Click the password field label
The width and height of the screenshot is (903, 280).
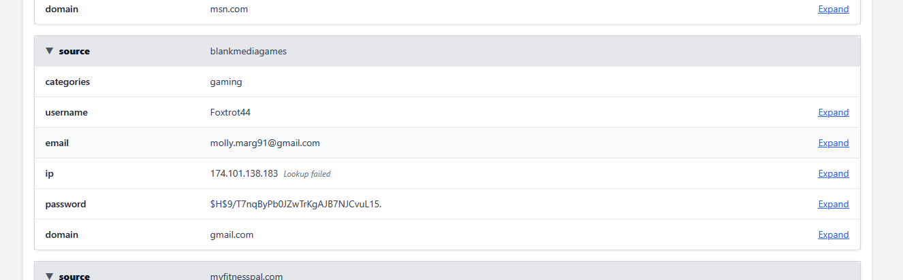tap(65, 205)
